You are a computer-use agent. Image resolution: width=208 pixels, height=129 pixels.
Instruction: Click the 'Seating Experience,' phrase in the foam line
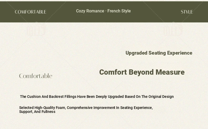pyautogui.click(x=136, y=108)
